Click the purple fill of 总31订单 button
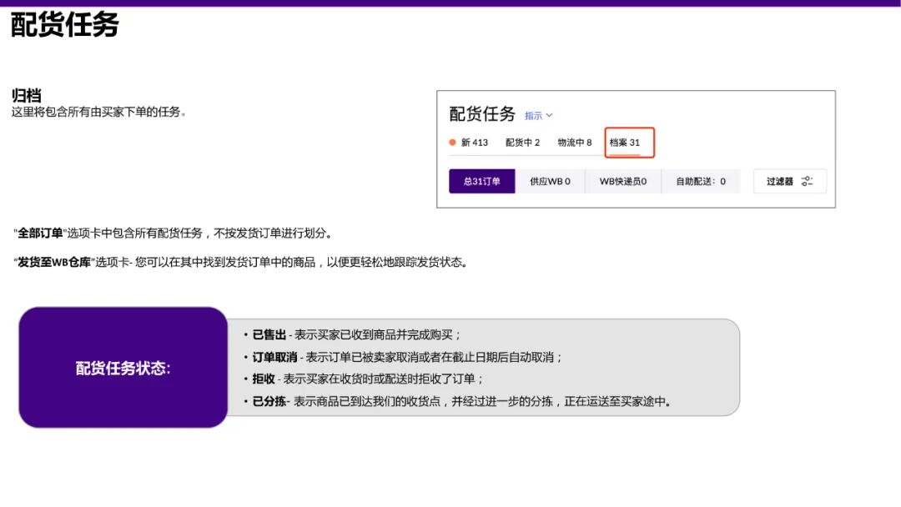 (x=481, y=181)
